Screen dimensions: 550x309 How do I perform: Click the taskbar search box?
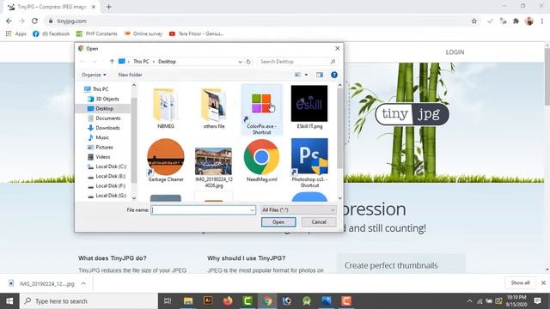(x=89, y=301)
